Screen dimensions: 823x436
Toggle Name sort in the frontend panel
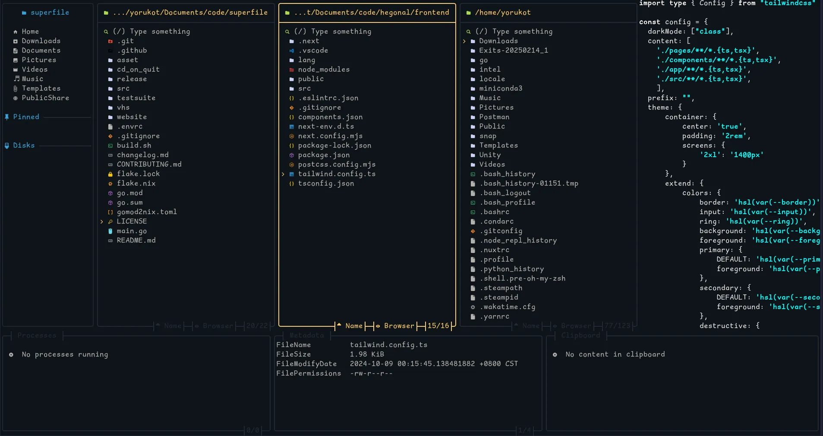(x=354, y=326)
